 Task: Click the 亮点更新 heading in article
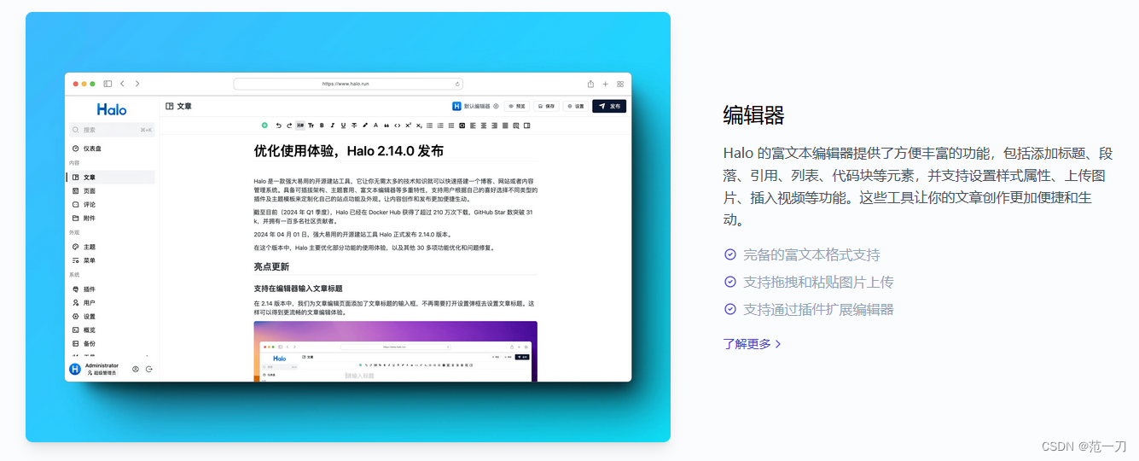click(x=271, y=266)
